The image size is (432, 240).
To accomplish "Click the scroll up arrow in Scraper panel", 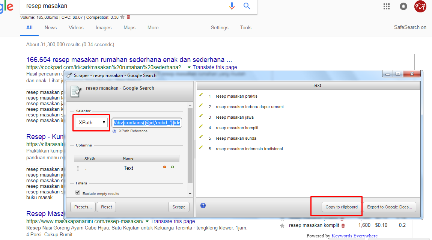I will (x=190, y=105).
